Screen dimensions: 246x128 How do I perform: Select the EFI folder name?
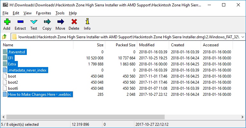click(10, 58)
